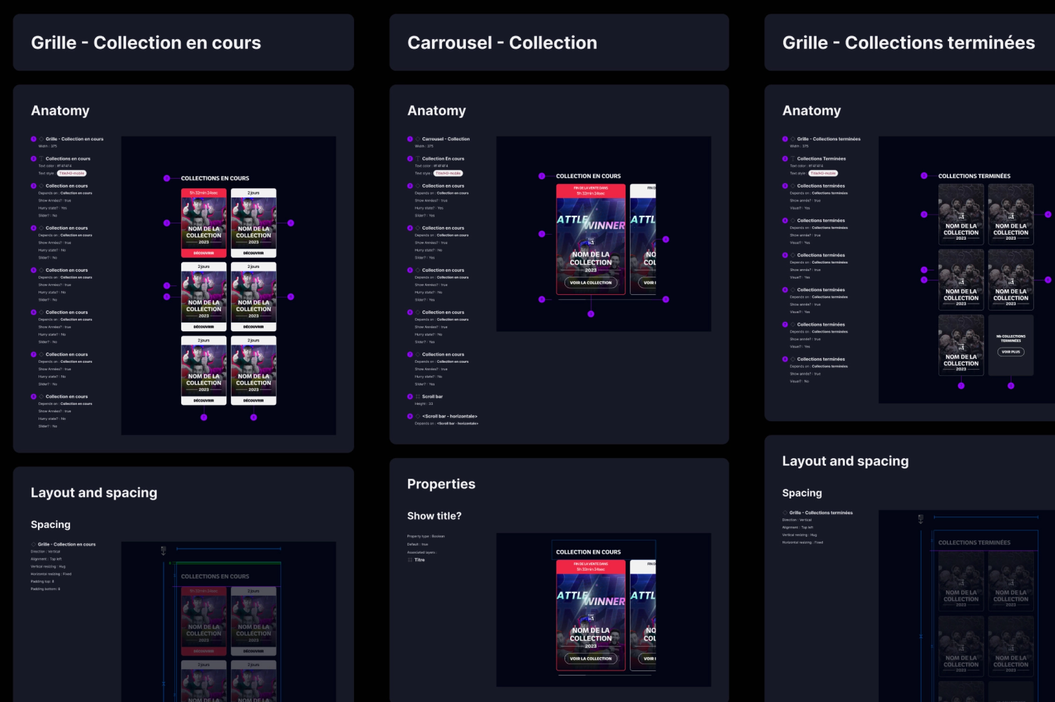The image size is (1055, 702).
Task: Click the diamond icon beside Carrousel - Collection in Anatomy
Action: 418,139
